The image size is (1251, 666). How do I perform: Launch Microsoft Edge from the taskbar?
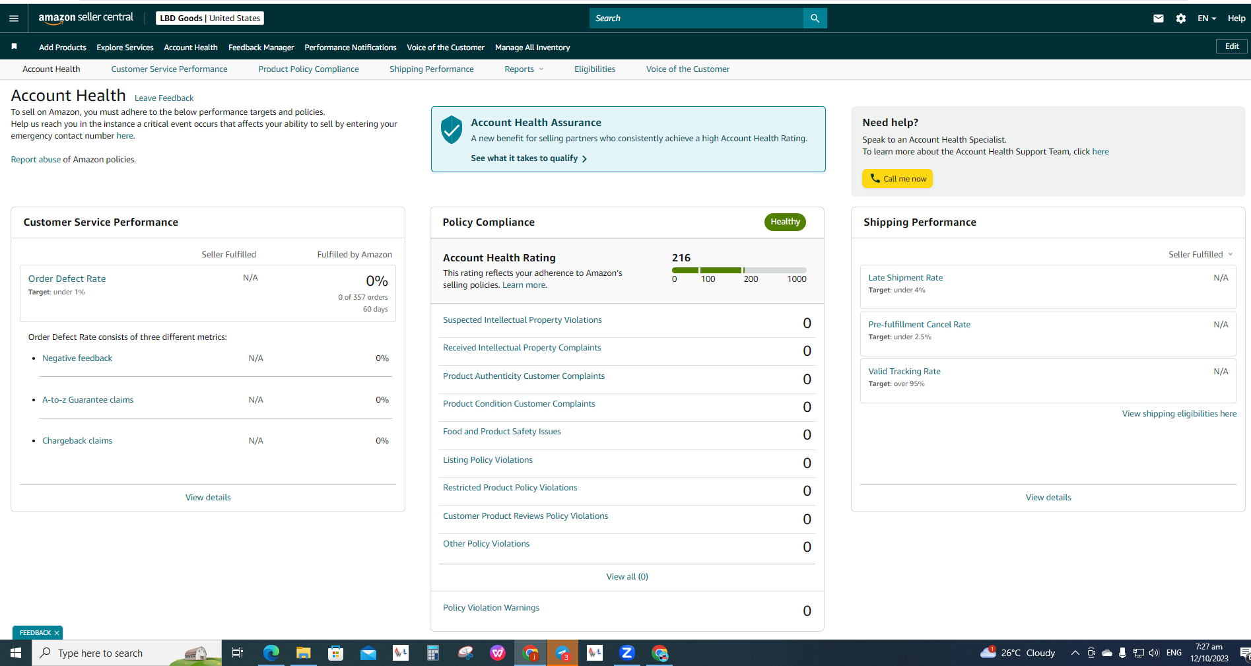point(271,653)
